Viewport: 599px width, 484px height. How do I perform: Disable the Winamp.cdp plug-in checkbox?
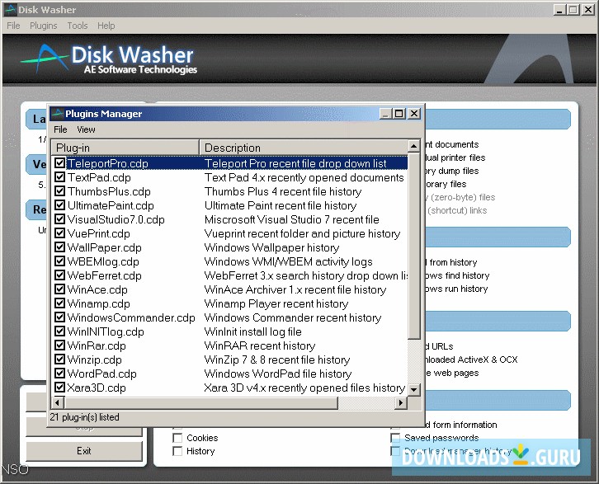(x=59, y=303)
